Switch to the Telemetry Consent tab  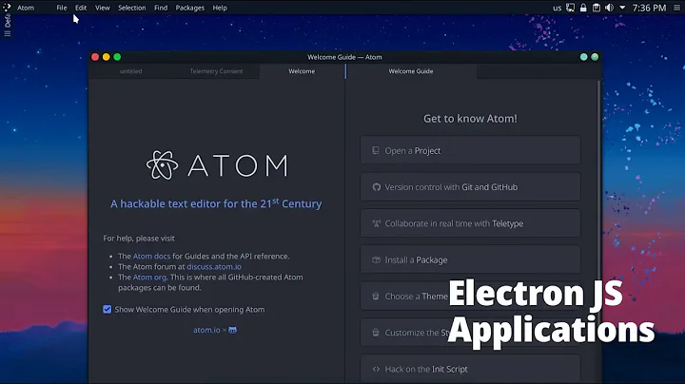(x=216, y=71)
